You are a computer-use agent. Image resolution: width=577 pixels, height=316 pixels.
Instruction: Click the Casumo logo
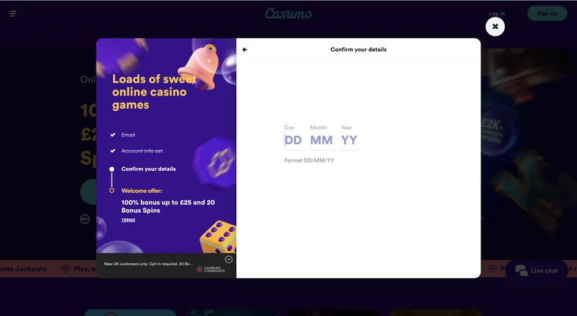[x=288, y=14]
